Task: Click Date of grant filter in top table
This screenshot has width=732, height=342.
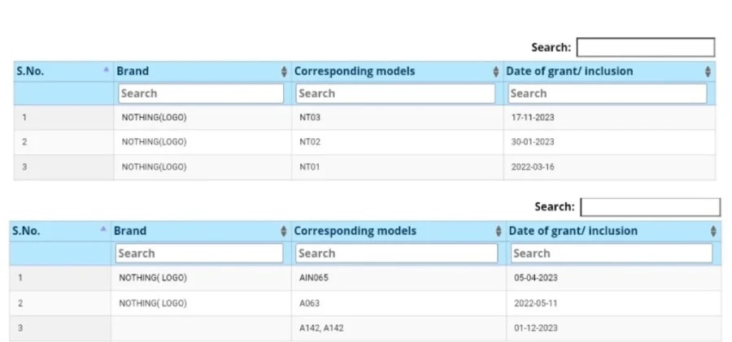Action: coord(608,93)
